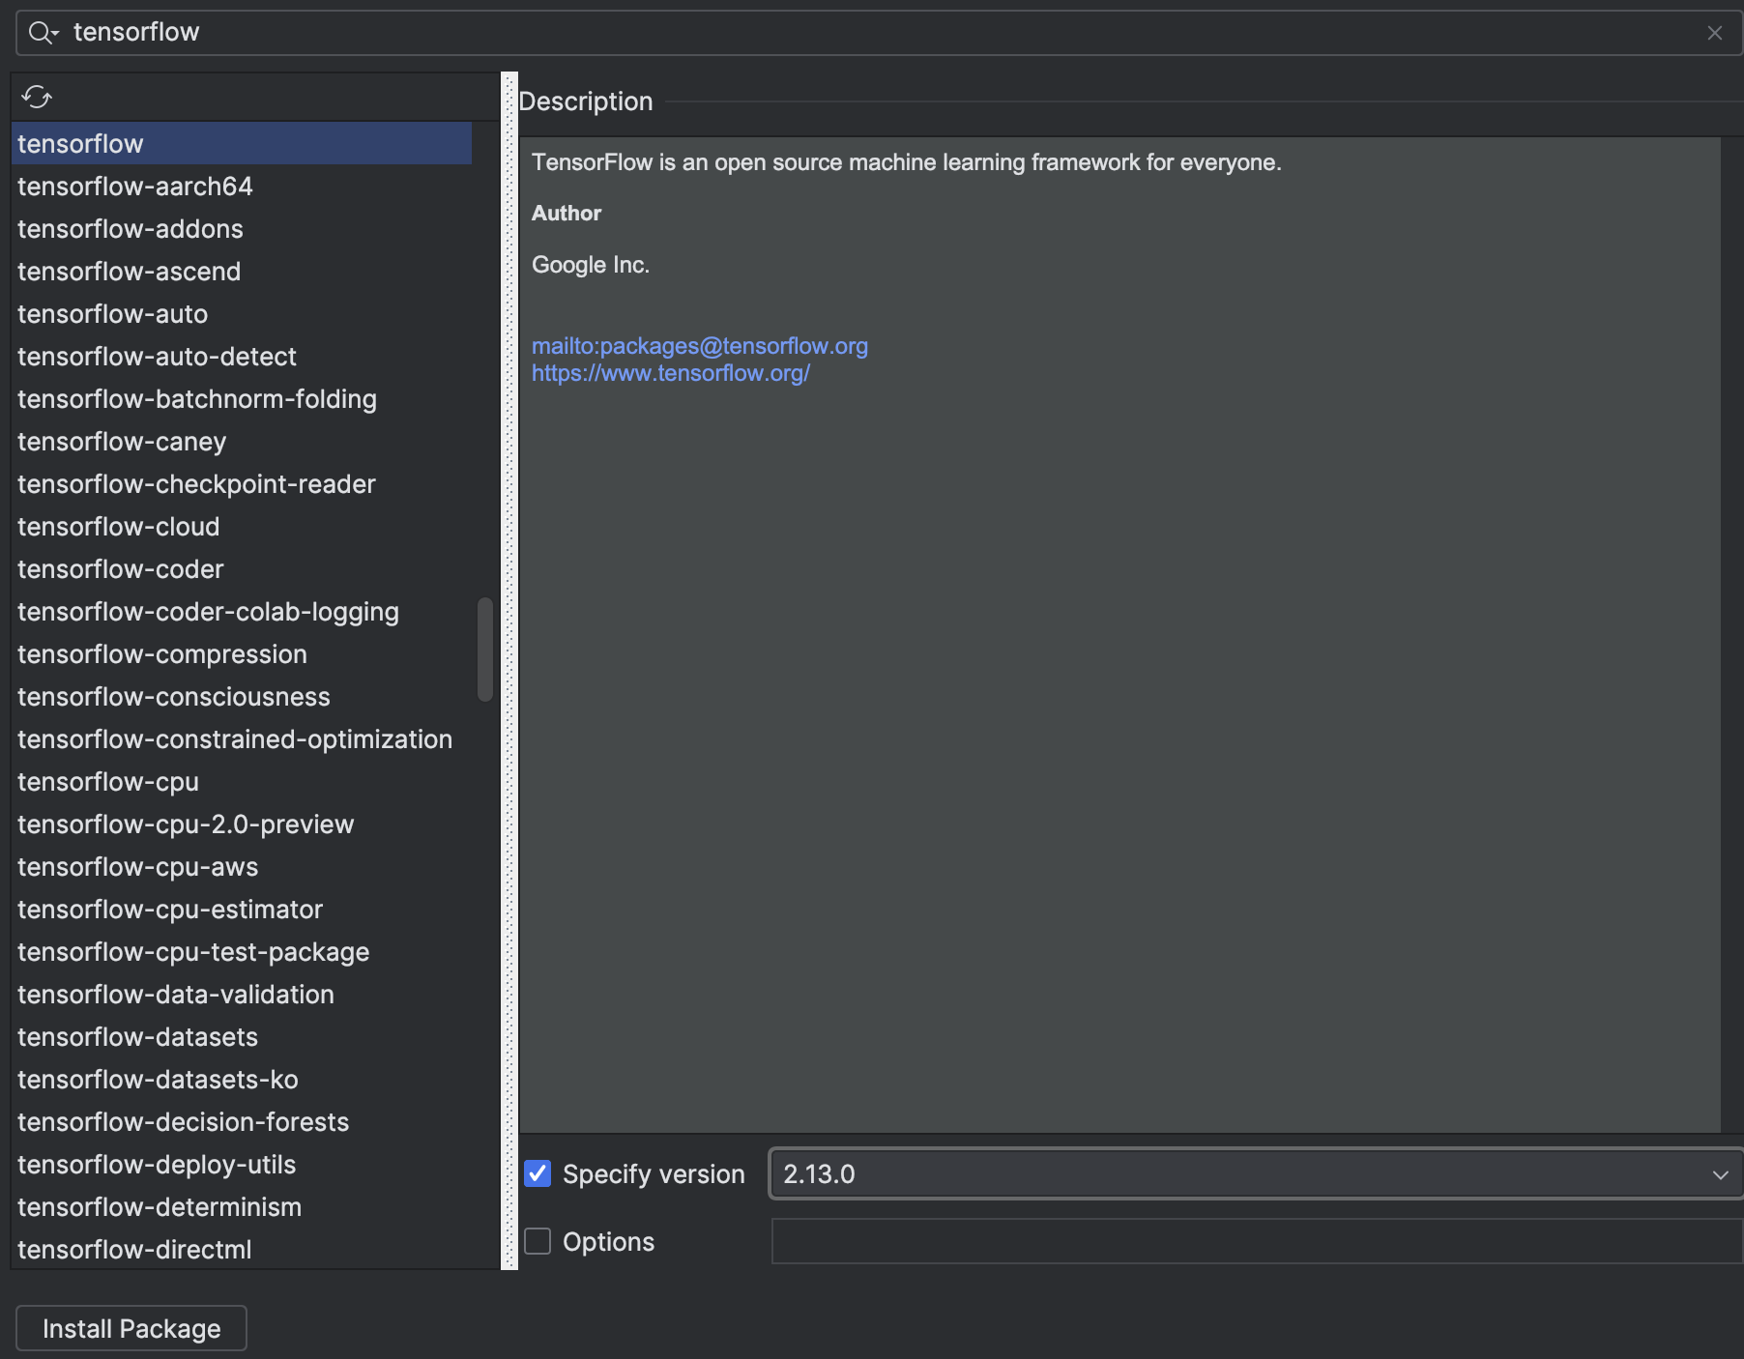
Task: Select the tensorflow-auto package
Action: [x=242, y=313]
